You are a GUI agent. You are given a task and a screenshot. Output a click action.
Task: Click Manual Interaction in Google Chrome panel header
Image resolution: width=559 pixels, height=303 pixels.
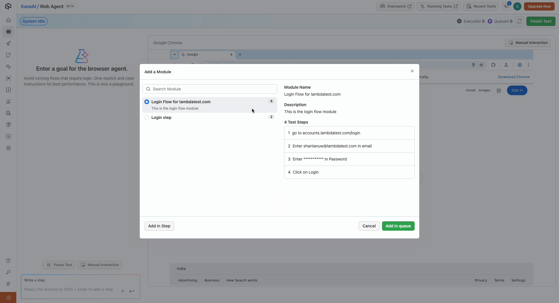pyautogui.click(x=528, y=43)
